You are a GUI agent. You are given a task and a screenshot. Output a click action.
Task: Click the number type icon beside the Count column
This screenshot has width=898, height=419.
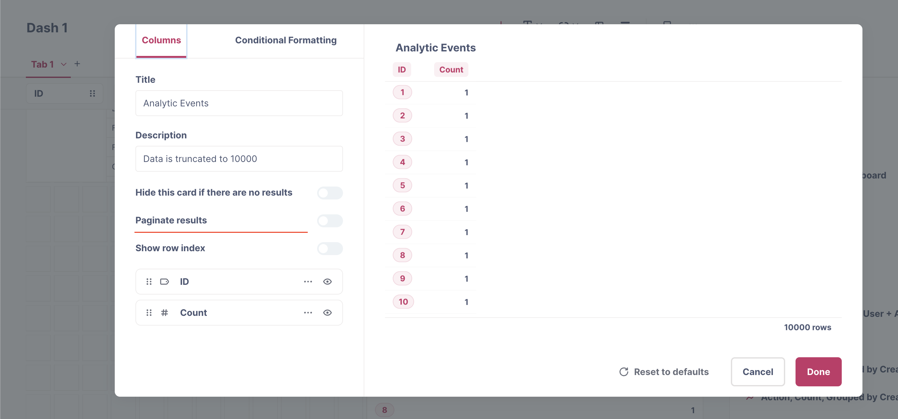(165, 313)
